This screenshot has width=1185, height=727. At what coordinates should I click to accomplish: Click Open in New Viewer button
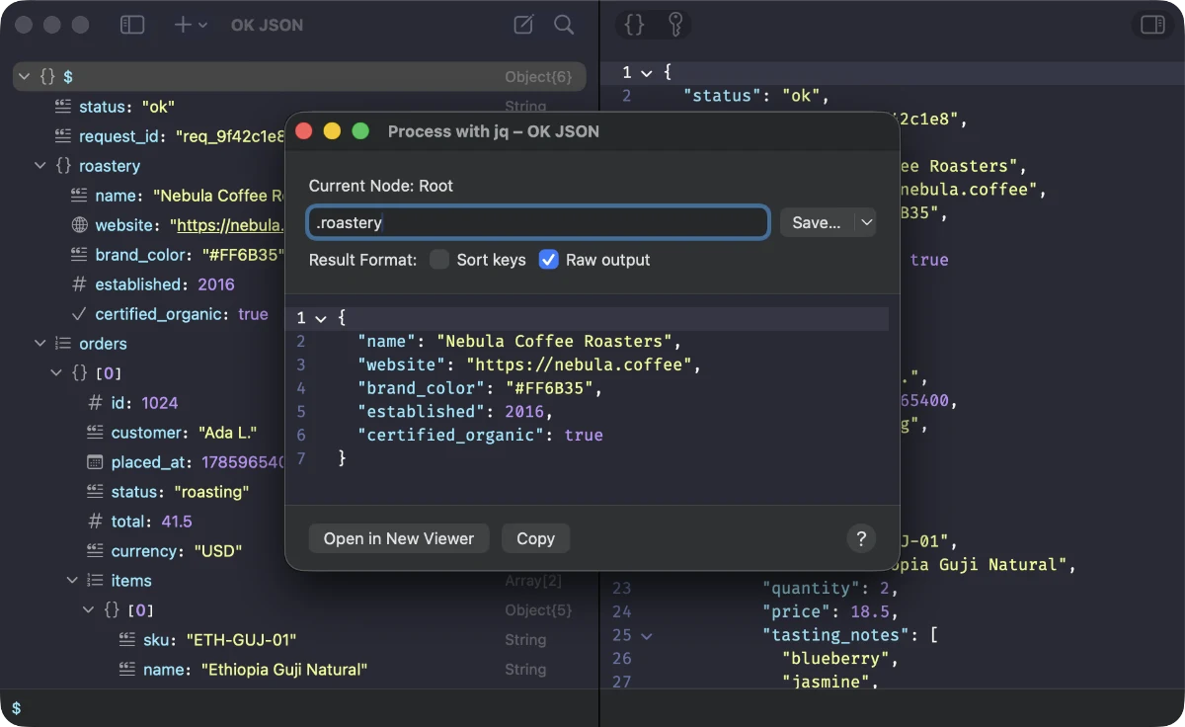[399, 538]
